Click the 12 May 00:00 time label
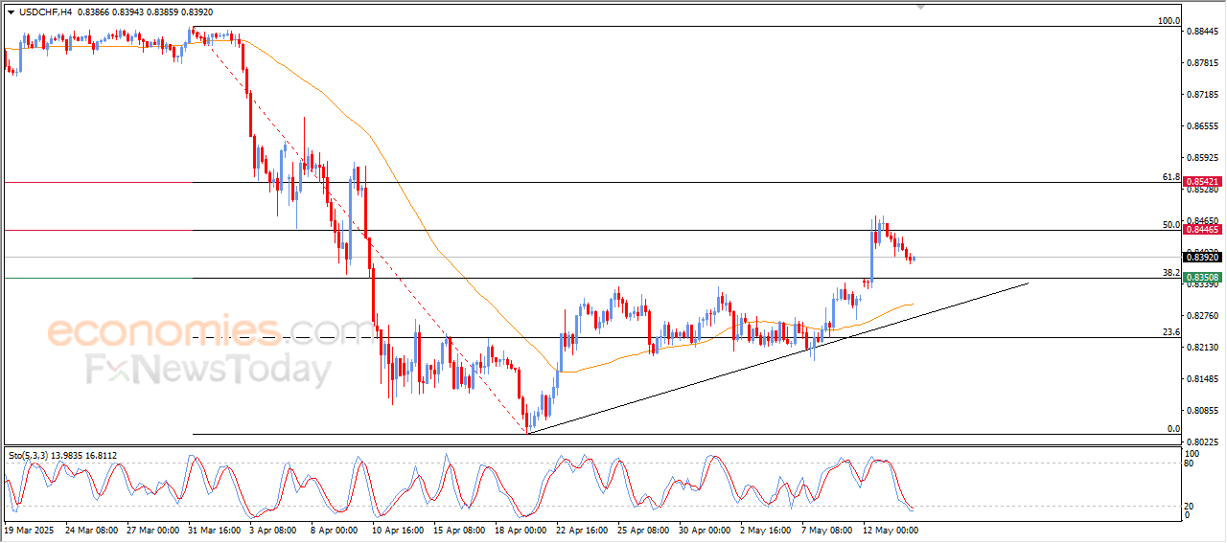The image size is (1227, 543). pos(891,530)
